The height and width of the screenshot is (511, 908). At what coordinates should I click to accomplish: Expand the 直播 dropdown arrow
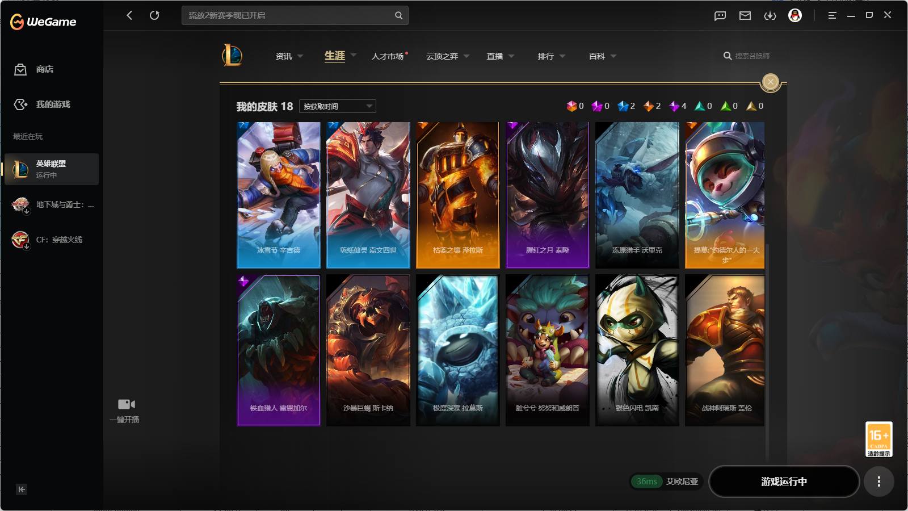click(511, 56)
